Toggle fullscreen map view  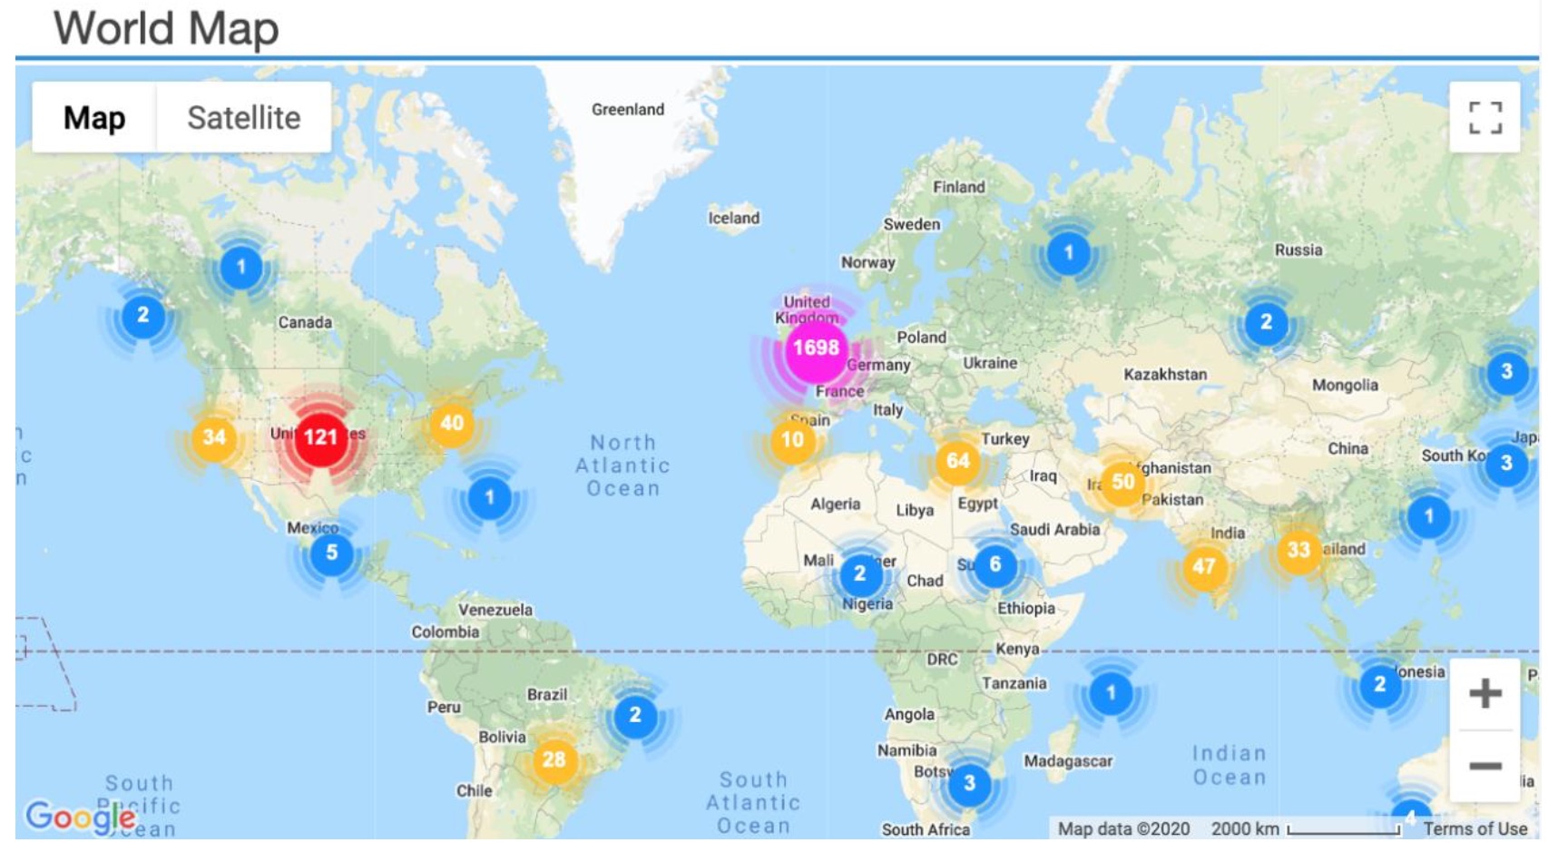[x=1484, y=118]
